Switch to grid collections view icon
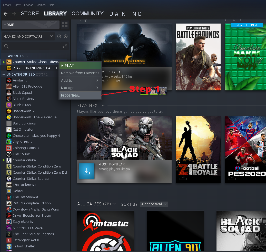 (x=65, y=25)
